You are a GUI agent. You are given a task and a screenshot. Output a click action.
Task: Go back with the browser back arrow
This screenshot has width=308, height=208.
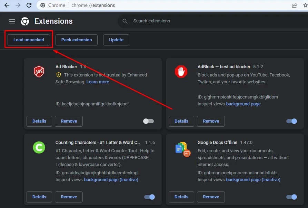[x=7, y=5]
